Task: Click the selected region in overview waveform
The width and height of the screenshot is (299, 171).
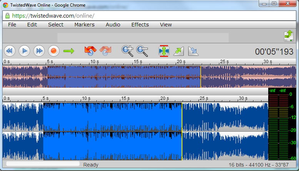Action: tap(124, 77)
